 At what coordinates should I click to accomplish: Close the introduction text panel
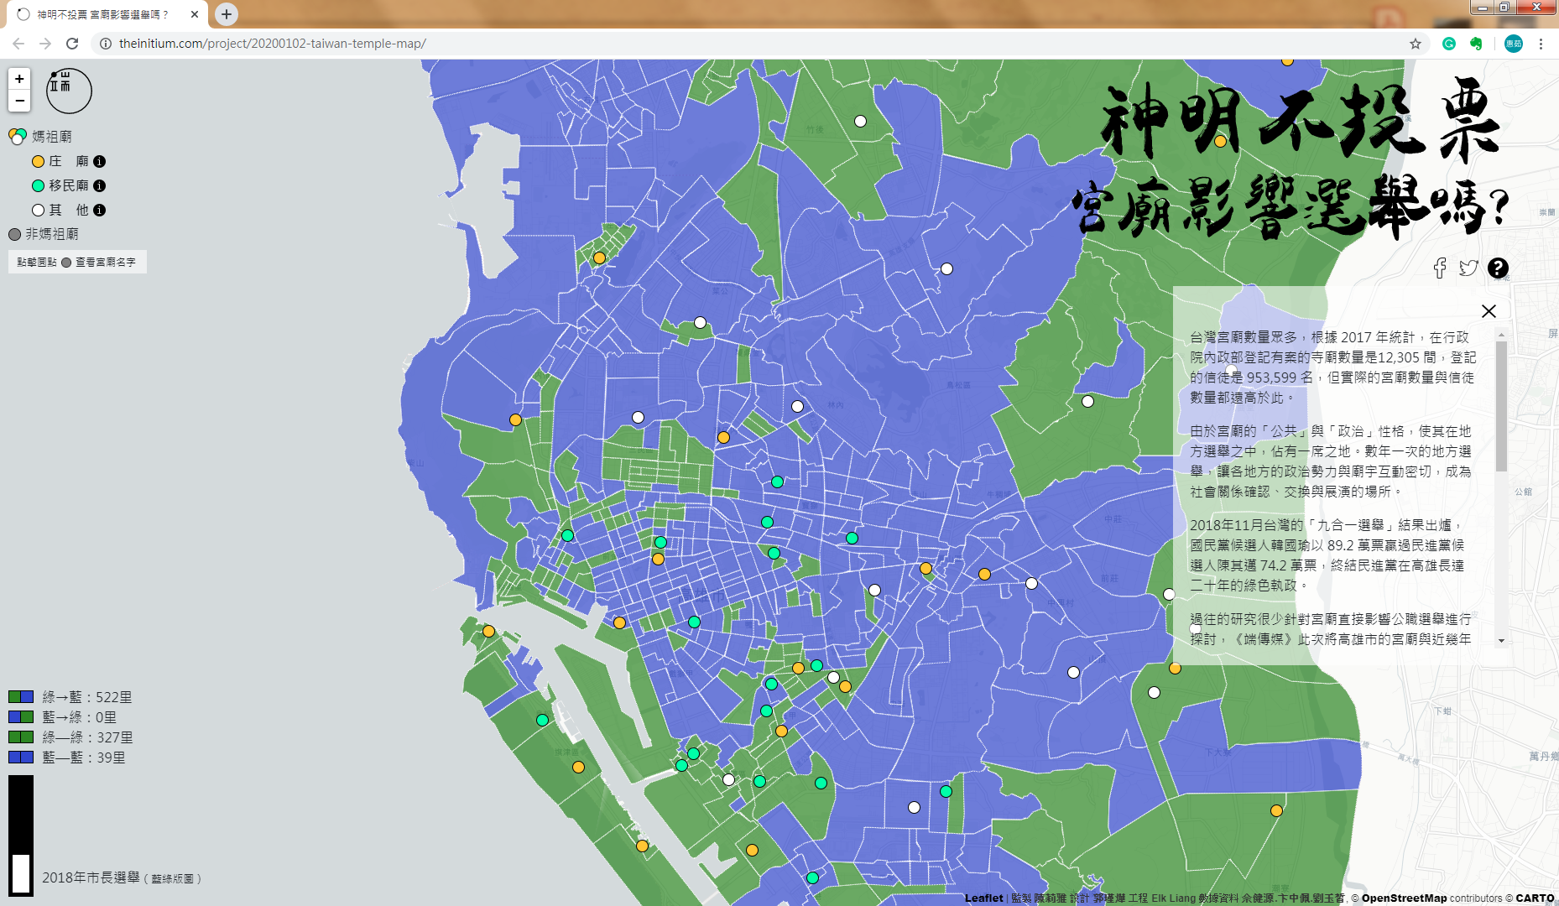coord(1489,311)
